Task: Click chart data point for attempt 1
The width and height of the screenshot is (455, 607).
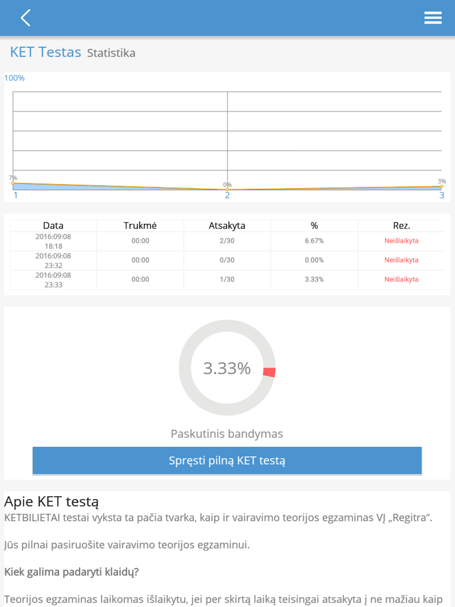Action: [x=13, y=183]
